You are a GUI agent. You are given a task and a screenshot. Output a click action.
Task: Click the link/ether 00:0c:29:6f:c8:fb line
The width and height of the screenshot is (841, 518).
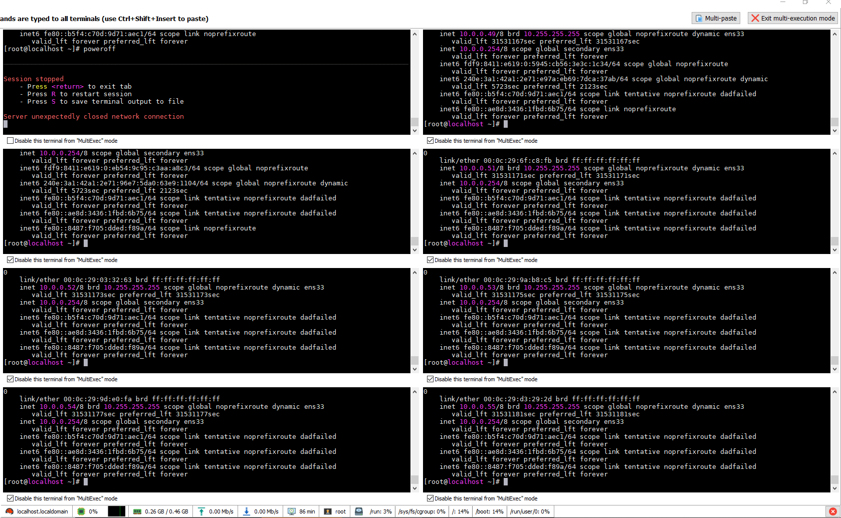[540, 160]
